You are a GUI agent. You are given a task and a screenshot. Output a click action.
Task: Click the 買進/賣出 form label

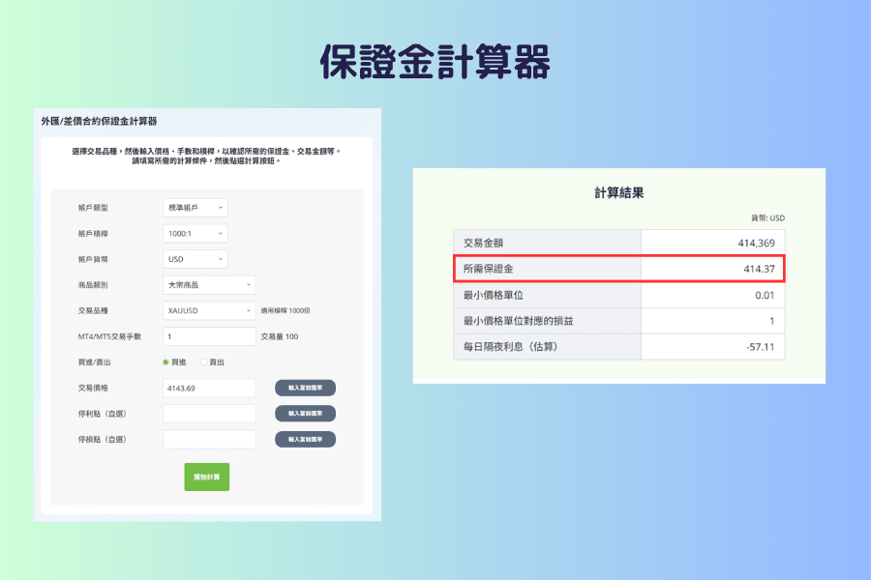pyautogui.click(x=95, y=362)
